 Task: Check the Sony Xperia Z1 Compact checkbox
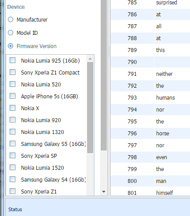12,72
